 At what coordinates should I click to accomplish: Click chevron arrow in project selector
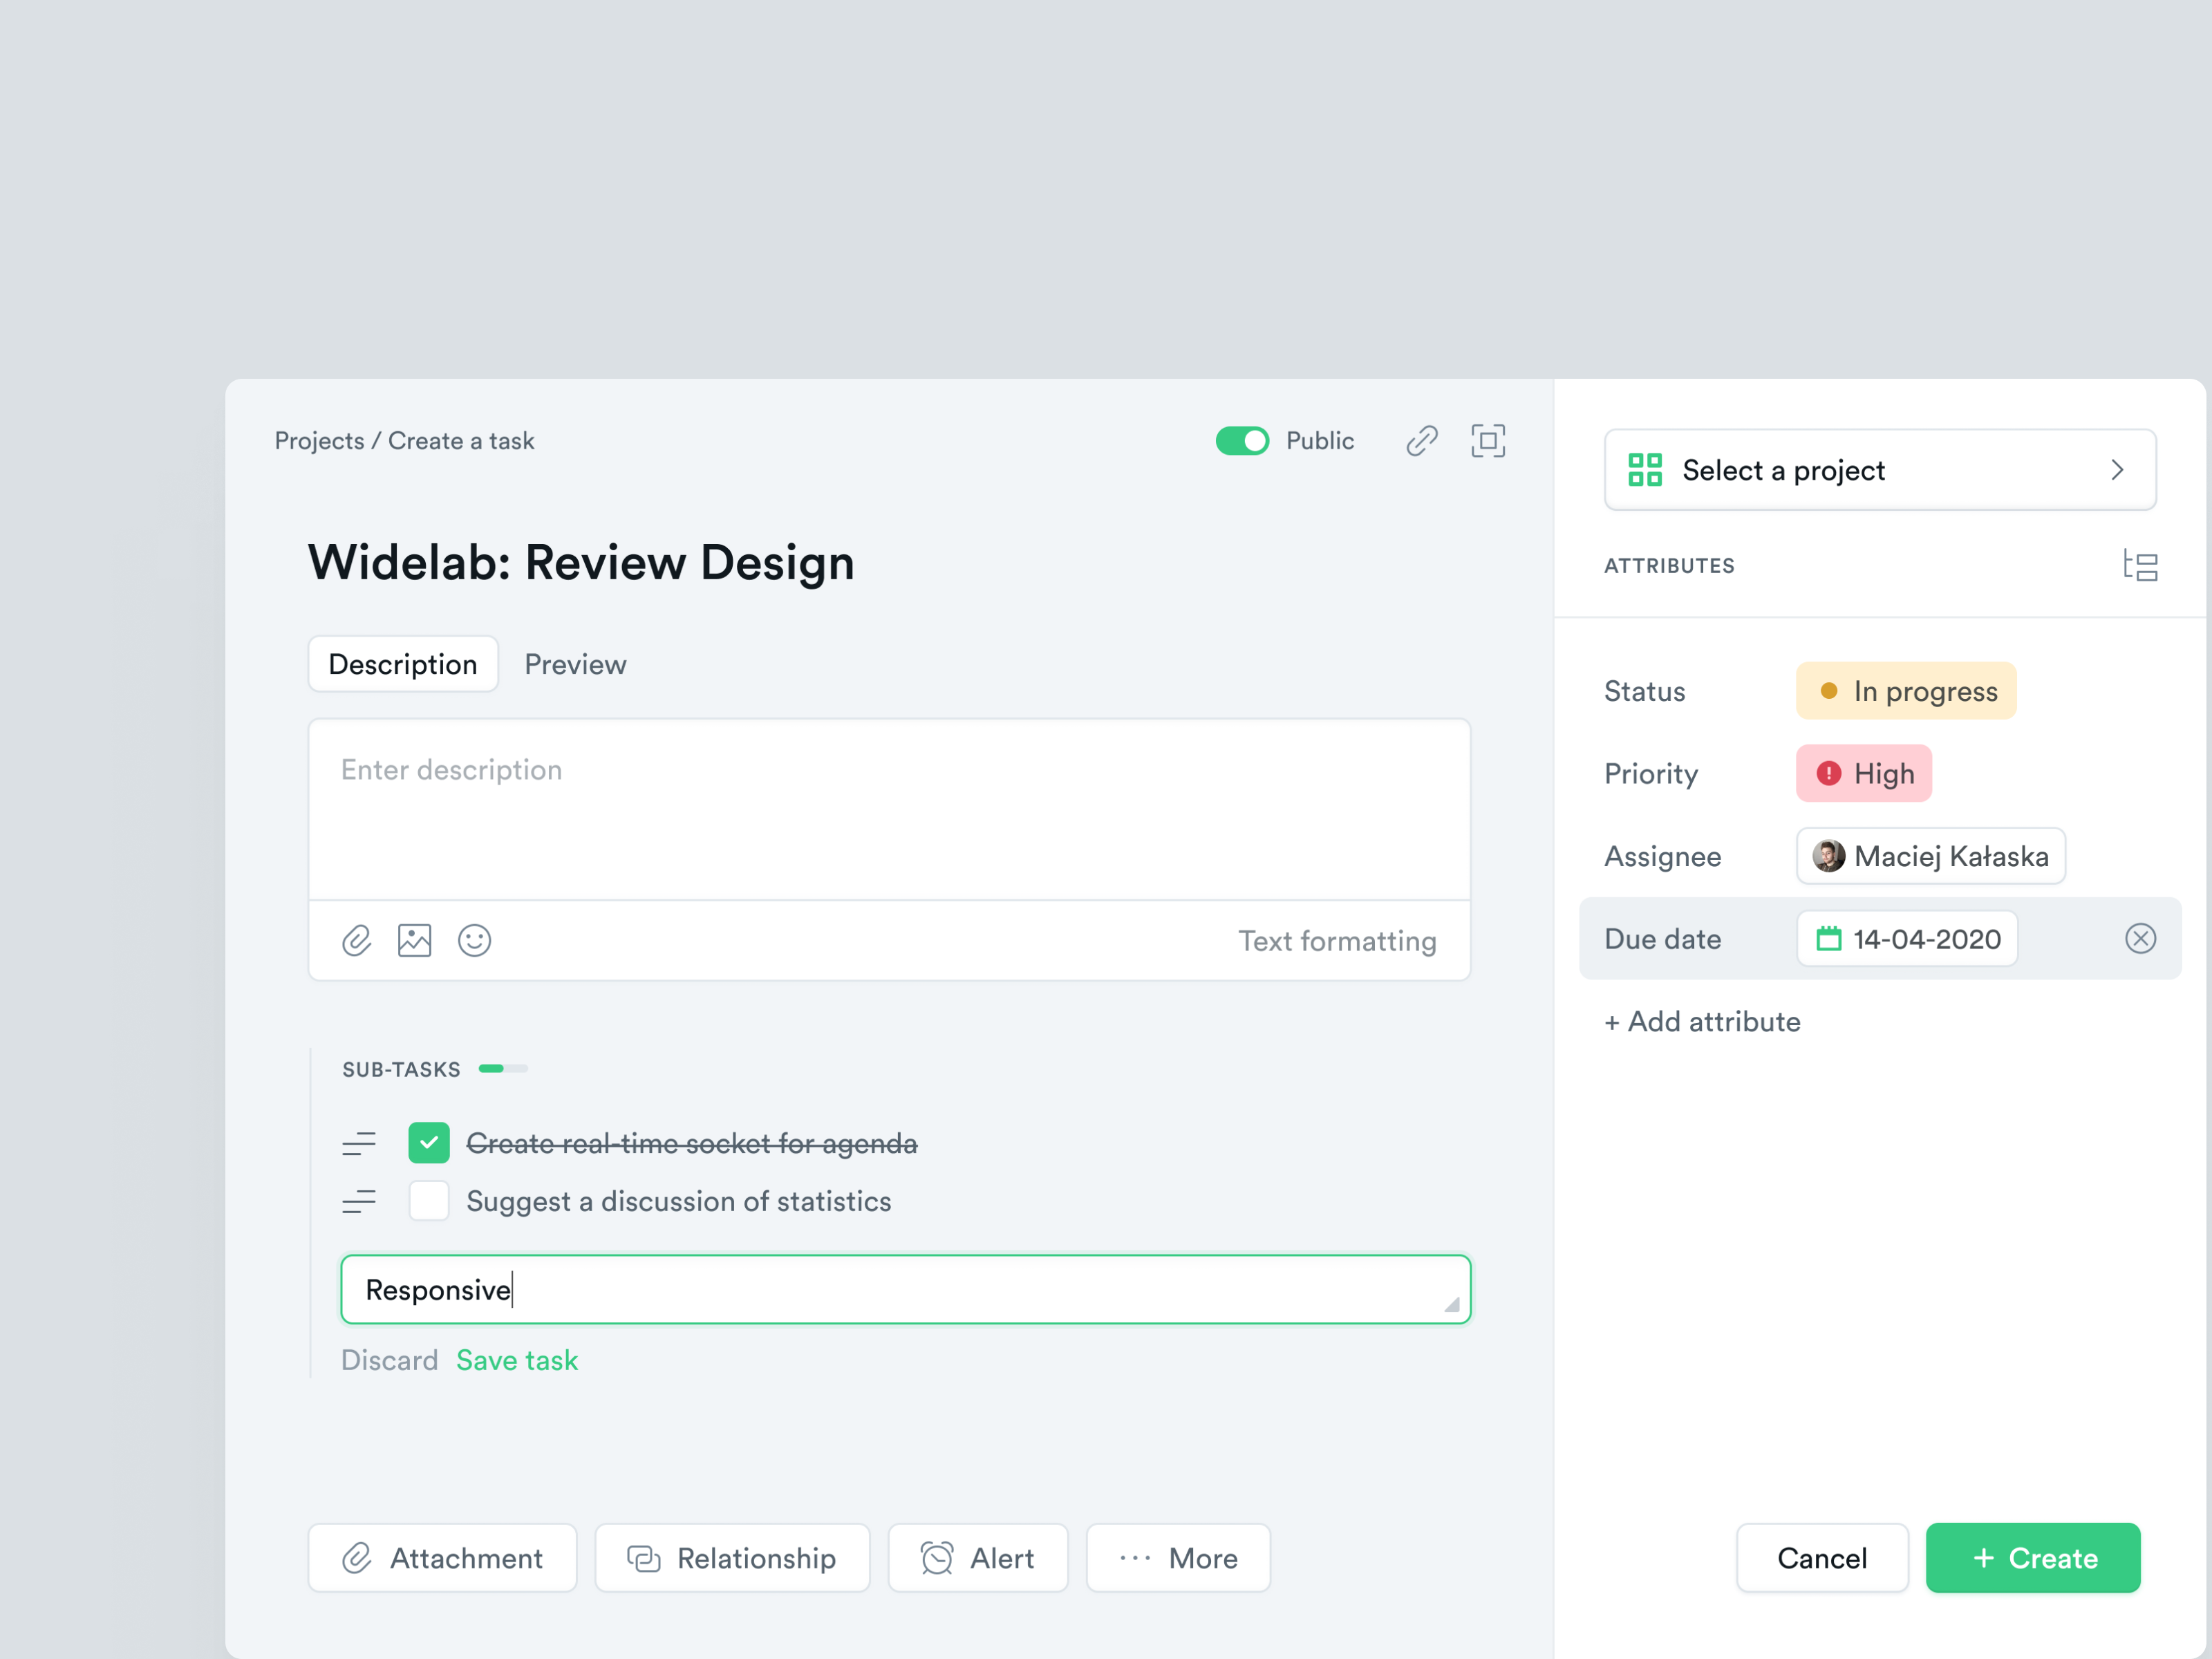point(2116,469)
